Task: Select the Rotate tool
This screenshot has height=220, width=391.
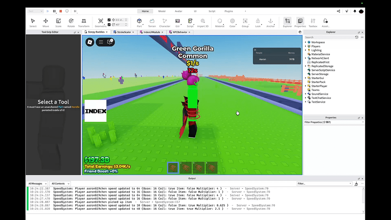Action: click(x=71, y=22)
